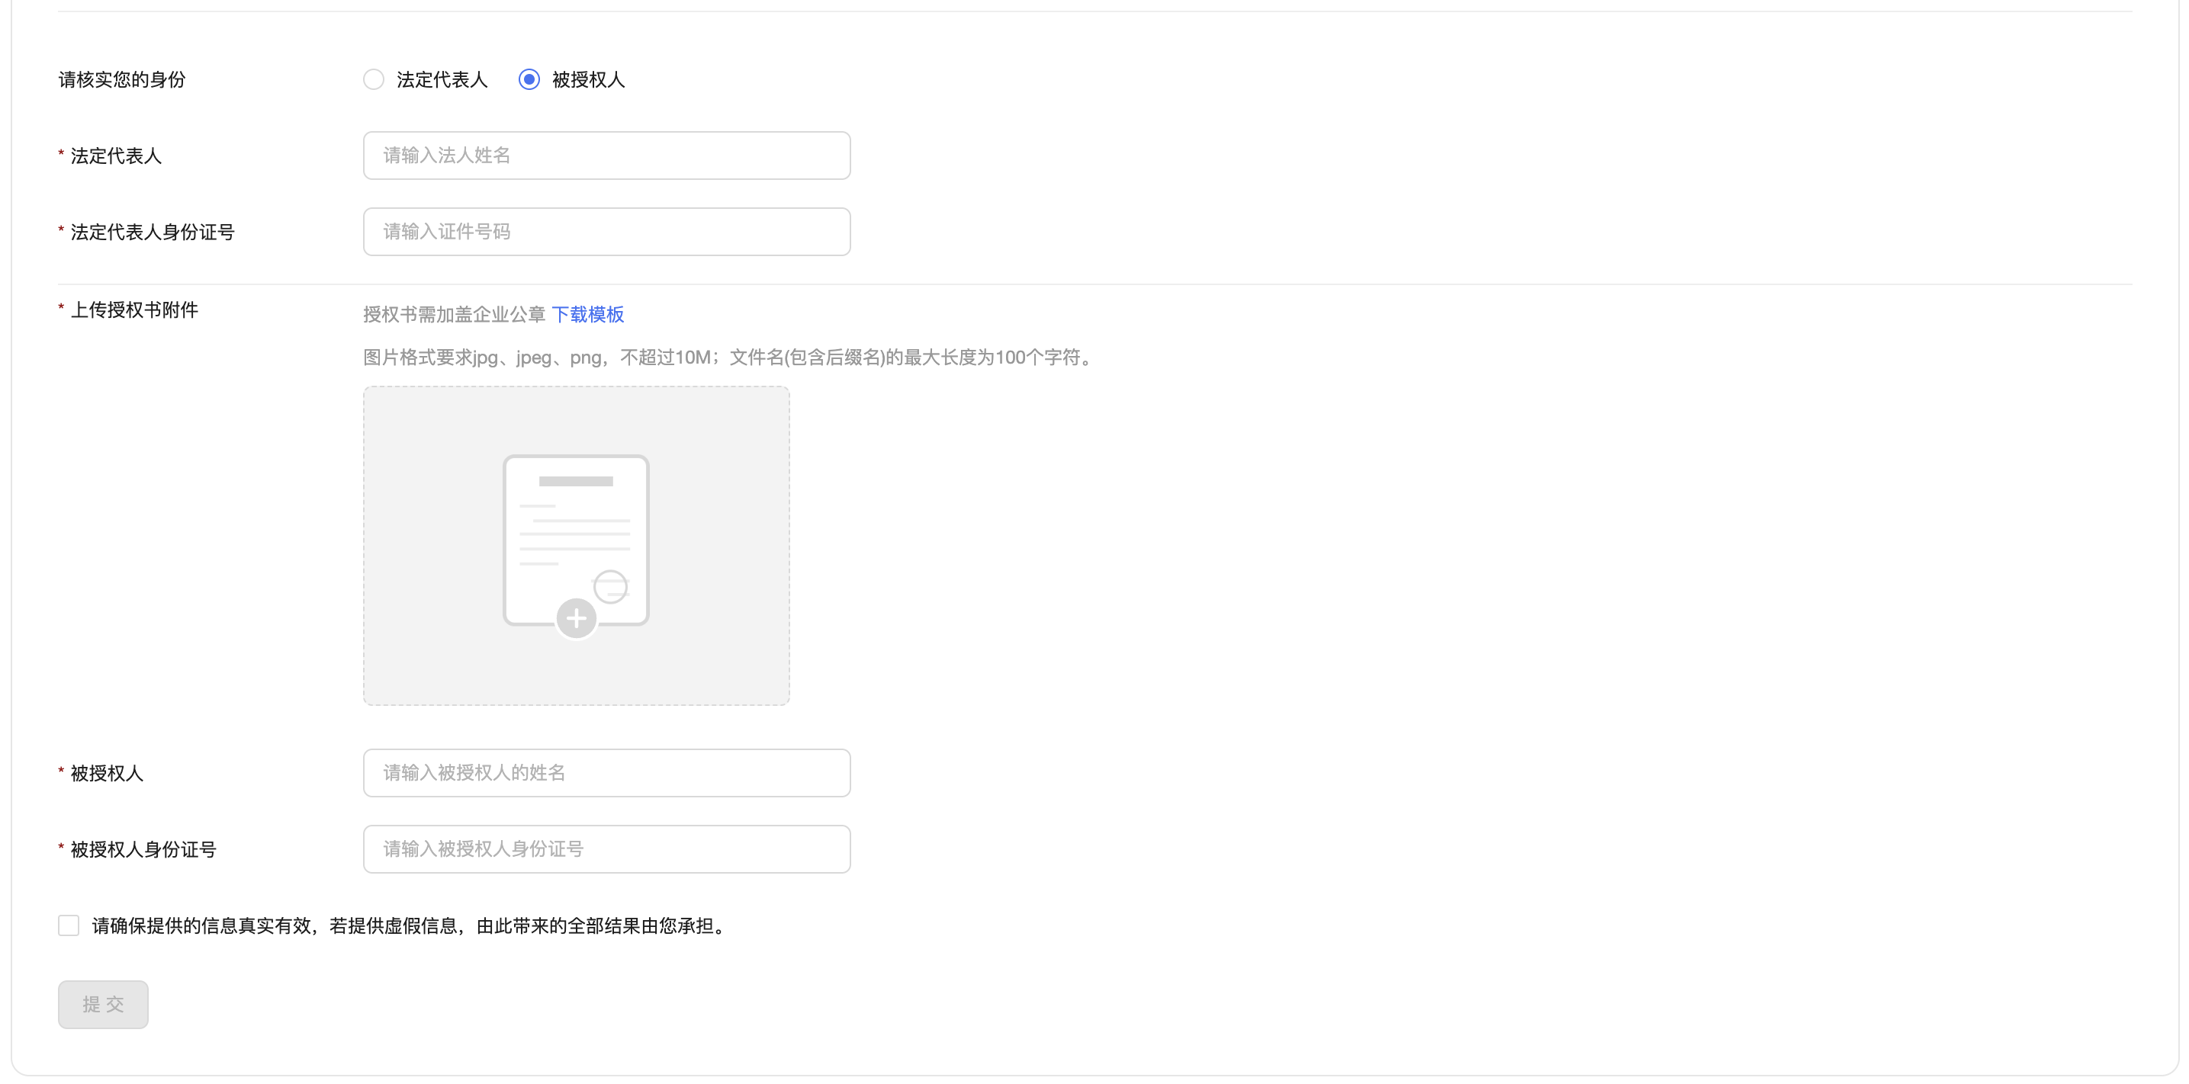Select the 法定代表人 radio button
2189x1084 pixels.
(x=374, y=80)
